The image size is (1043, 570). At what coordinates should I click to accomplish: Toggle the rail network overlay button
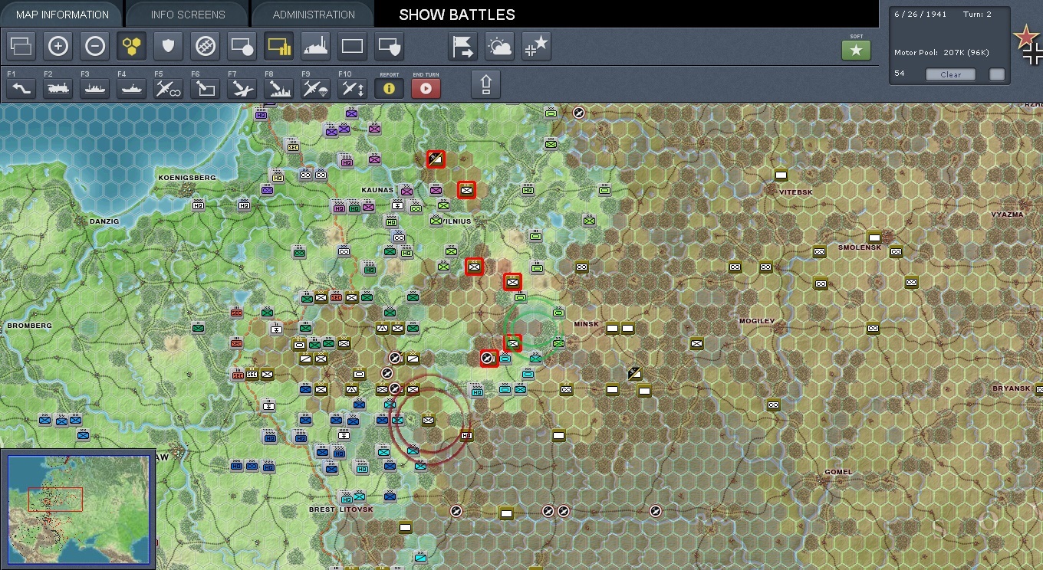(x=205, y=47)
